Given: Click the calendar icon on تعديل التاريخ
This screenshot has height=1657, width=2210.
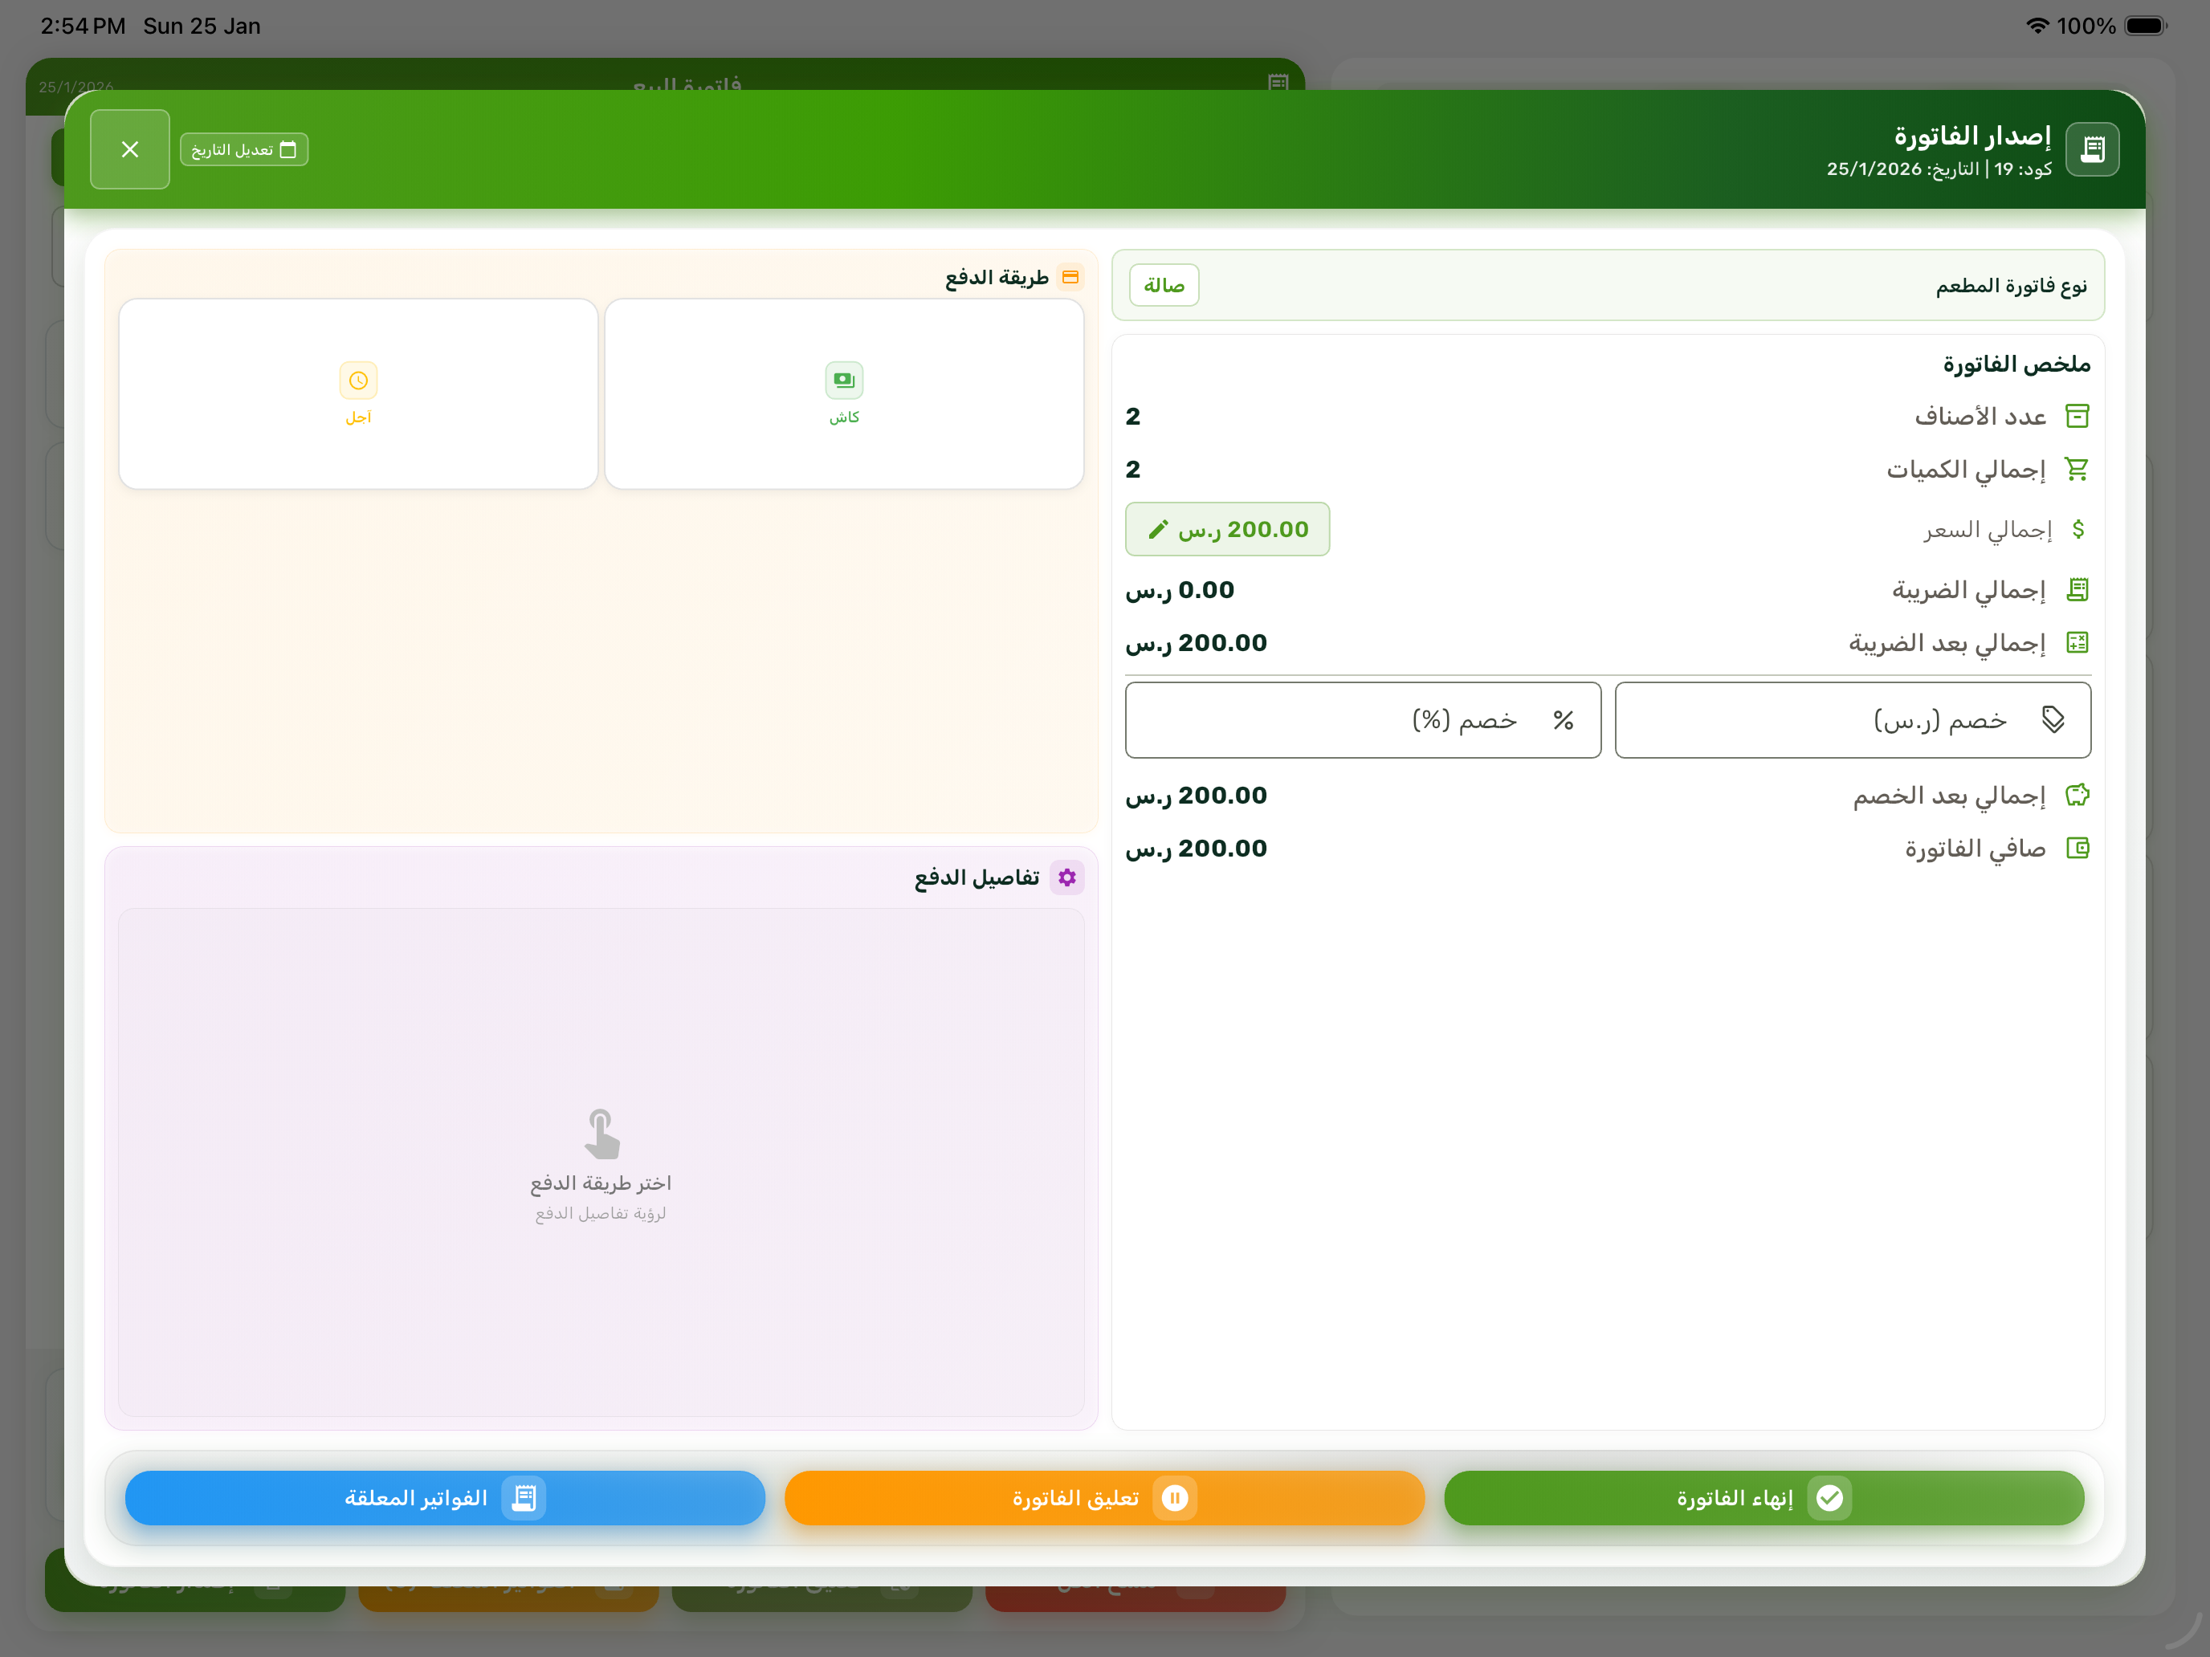Looking at the screenshot, I should click(289, 148).
